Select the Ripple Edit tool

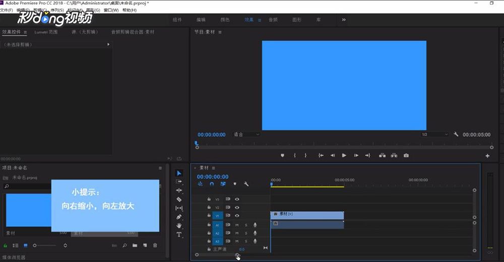pos(179,190)
